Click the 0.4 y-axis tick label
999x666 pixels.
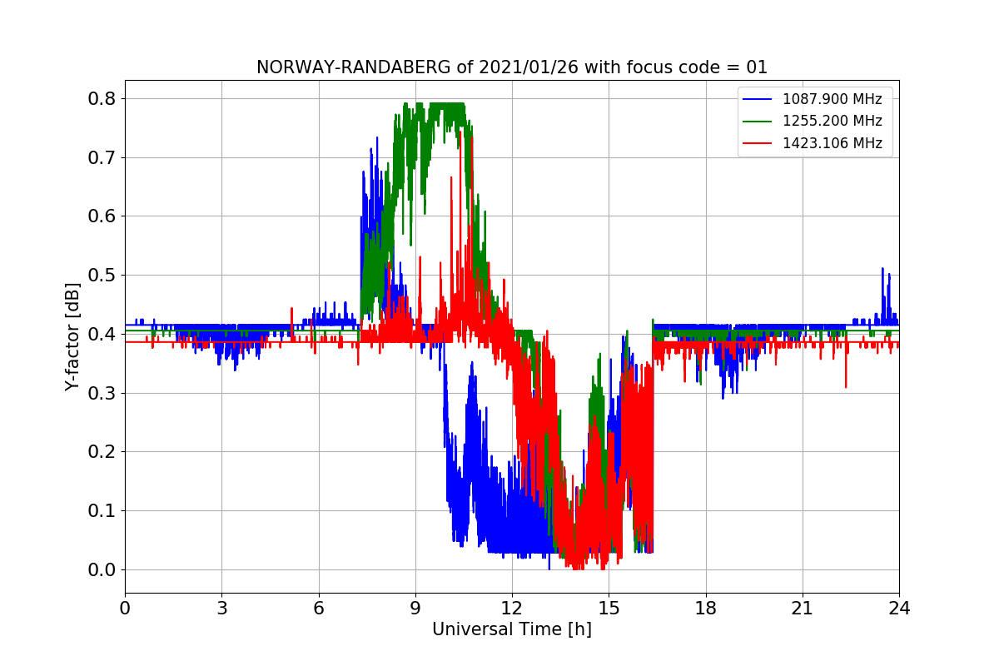tap(102, 335)
